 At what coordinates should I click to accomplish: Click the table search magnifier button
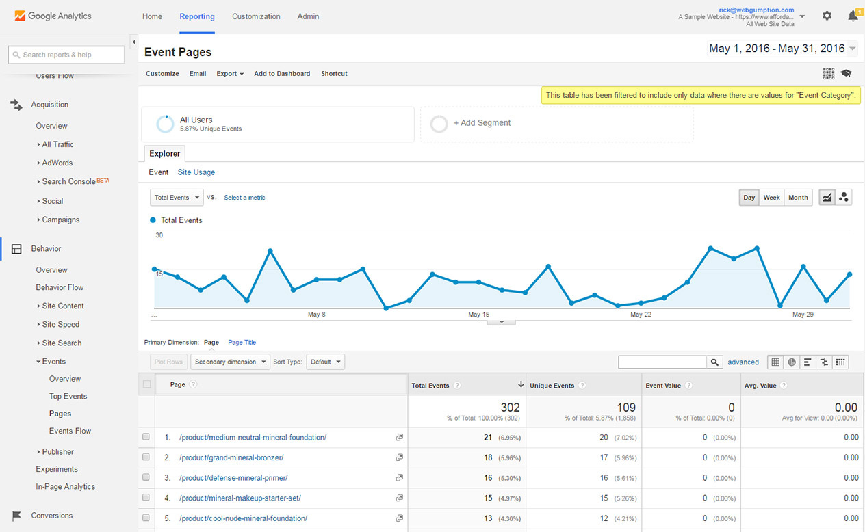pos(714,362)
